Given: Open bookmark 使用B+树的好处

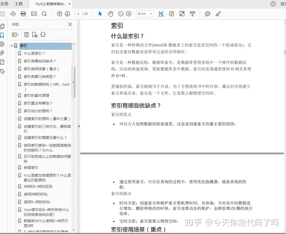Looking at the screenshot, I should click(37, 202).
